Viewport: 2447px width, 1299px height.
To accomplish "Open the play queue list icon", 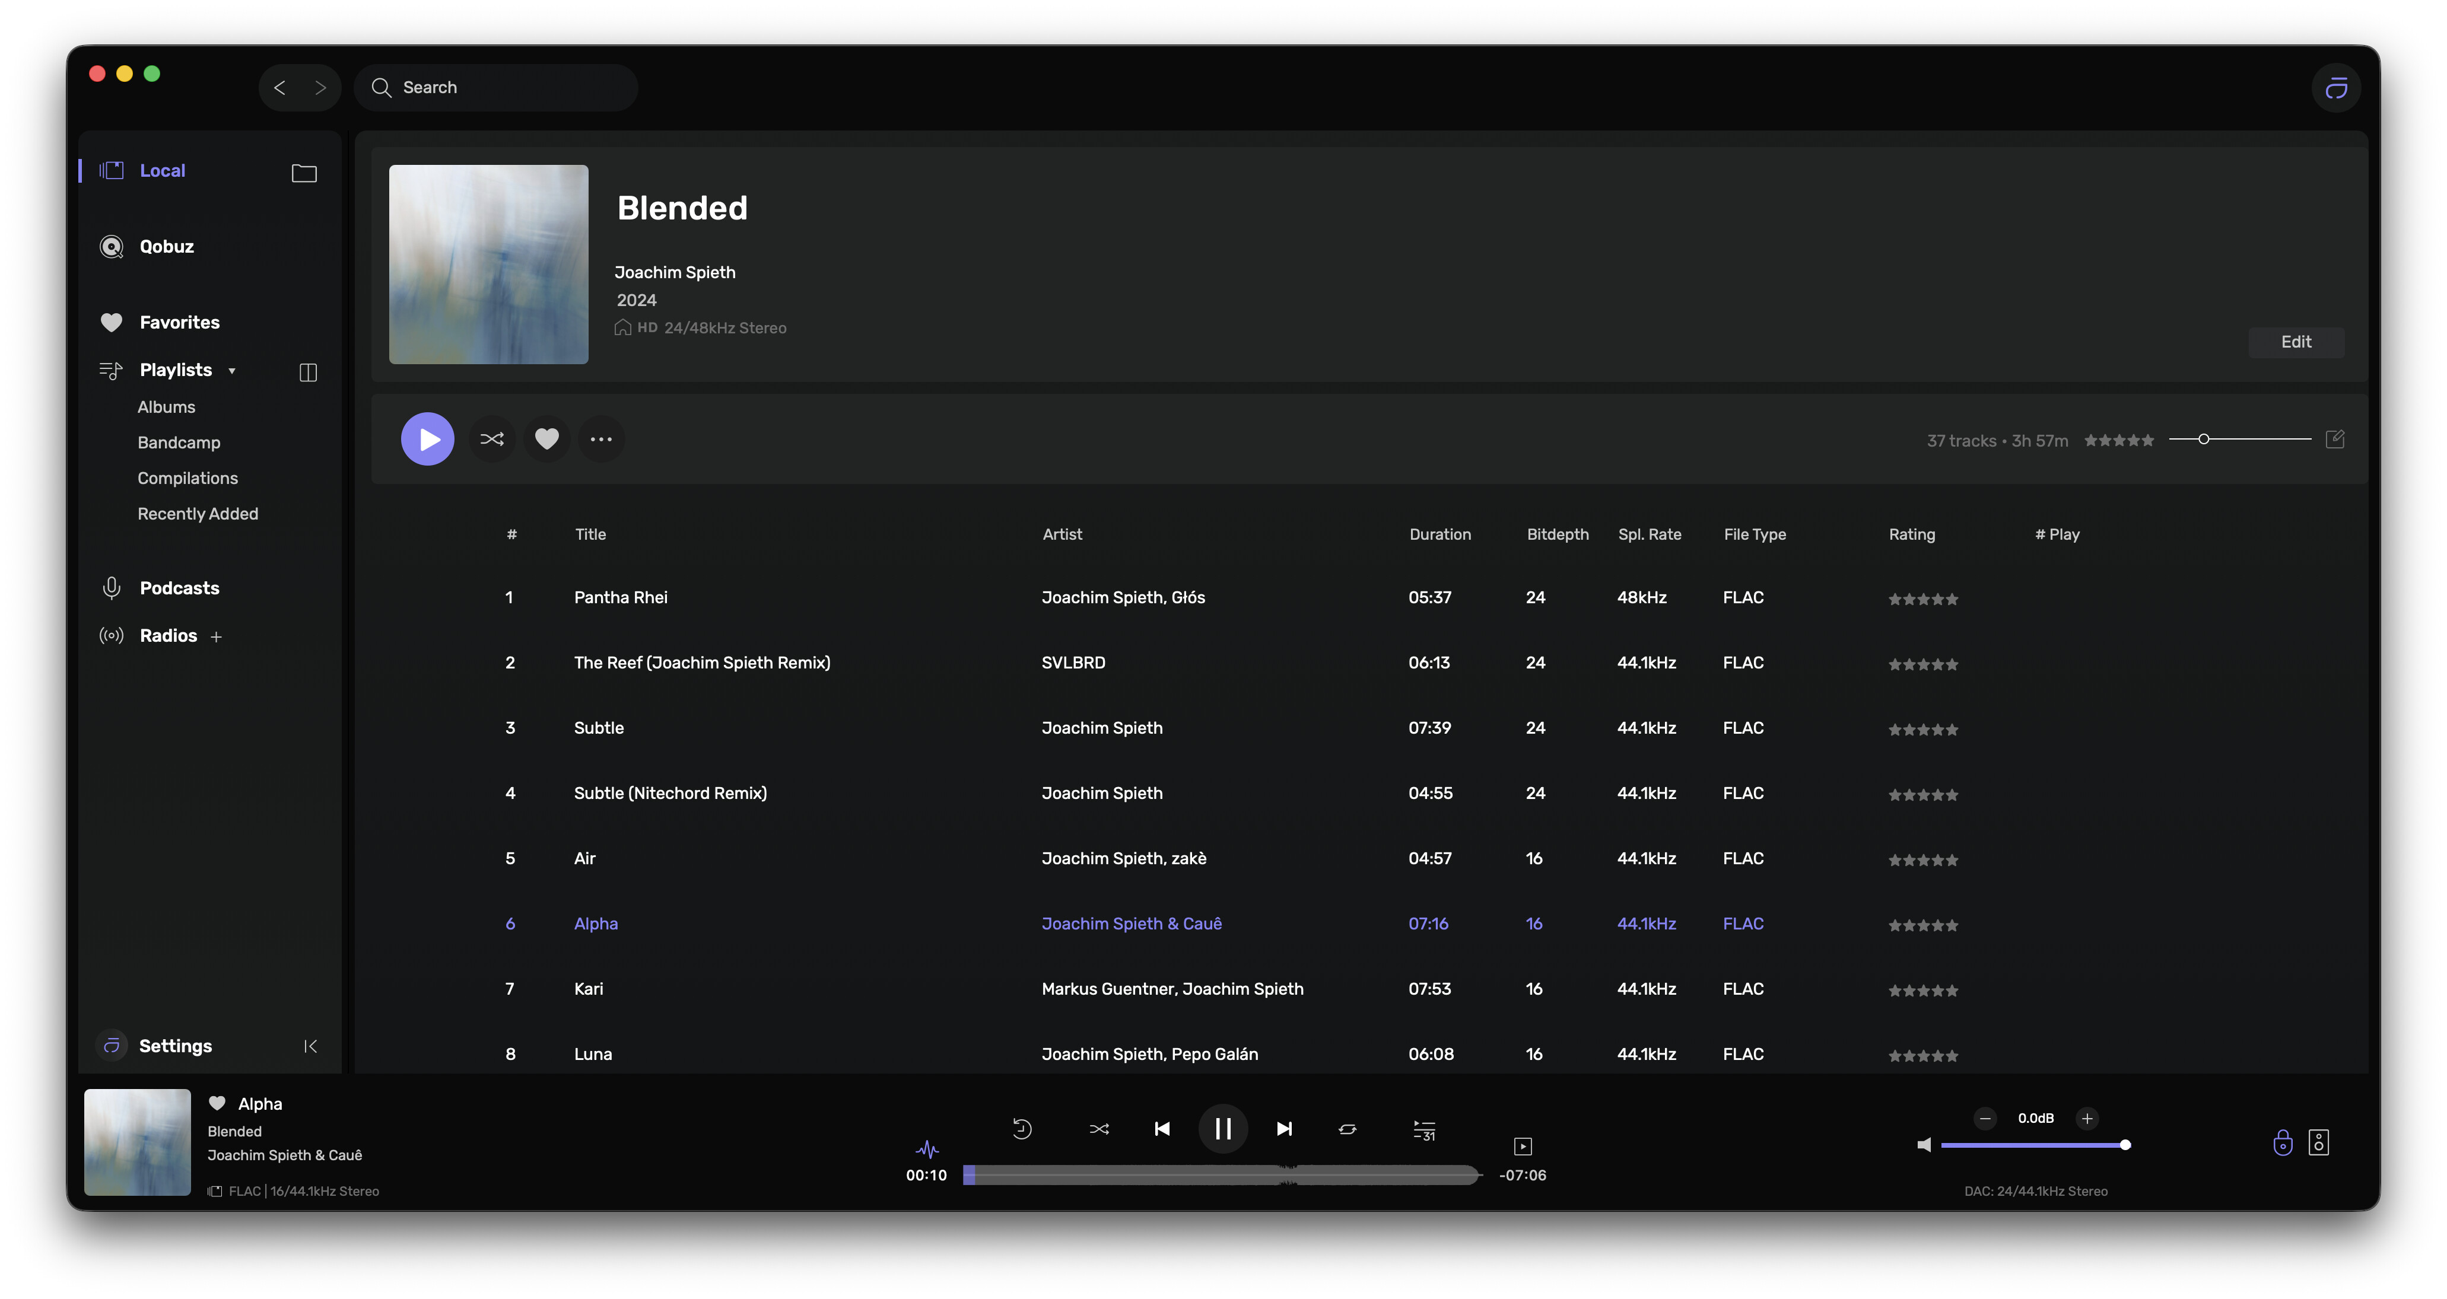I will [x=1424, y=1129].
